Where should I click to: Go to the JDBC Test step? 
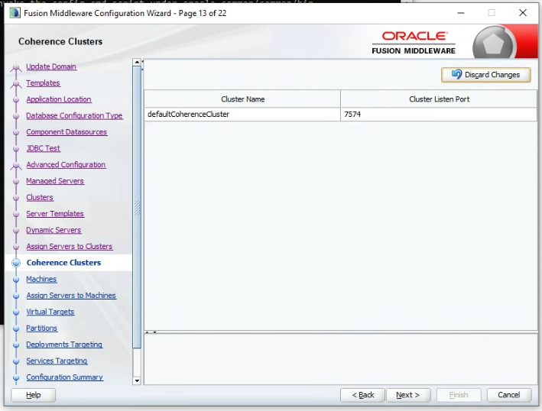point(44,148)
